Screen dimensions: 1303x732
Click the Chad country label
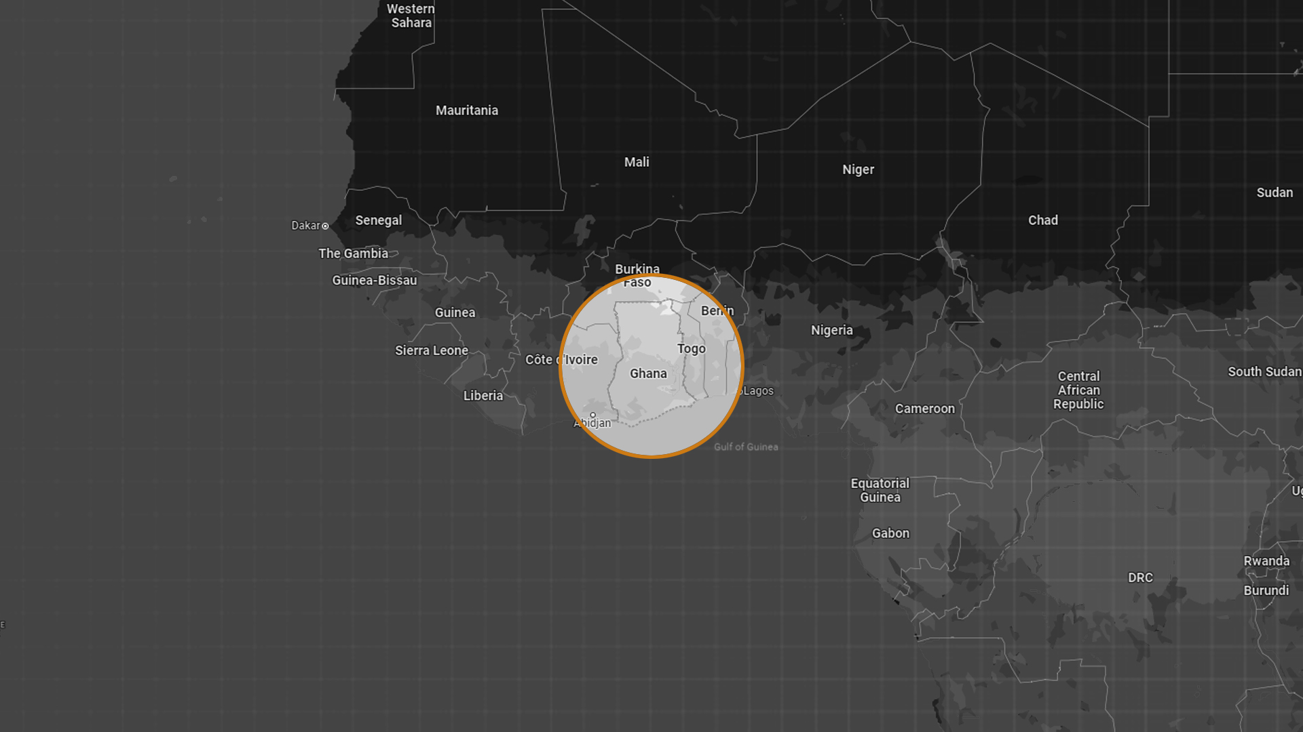1042,220
